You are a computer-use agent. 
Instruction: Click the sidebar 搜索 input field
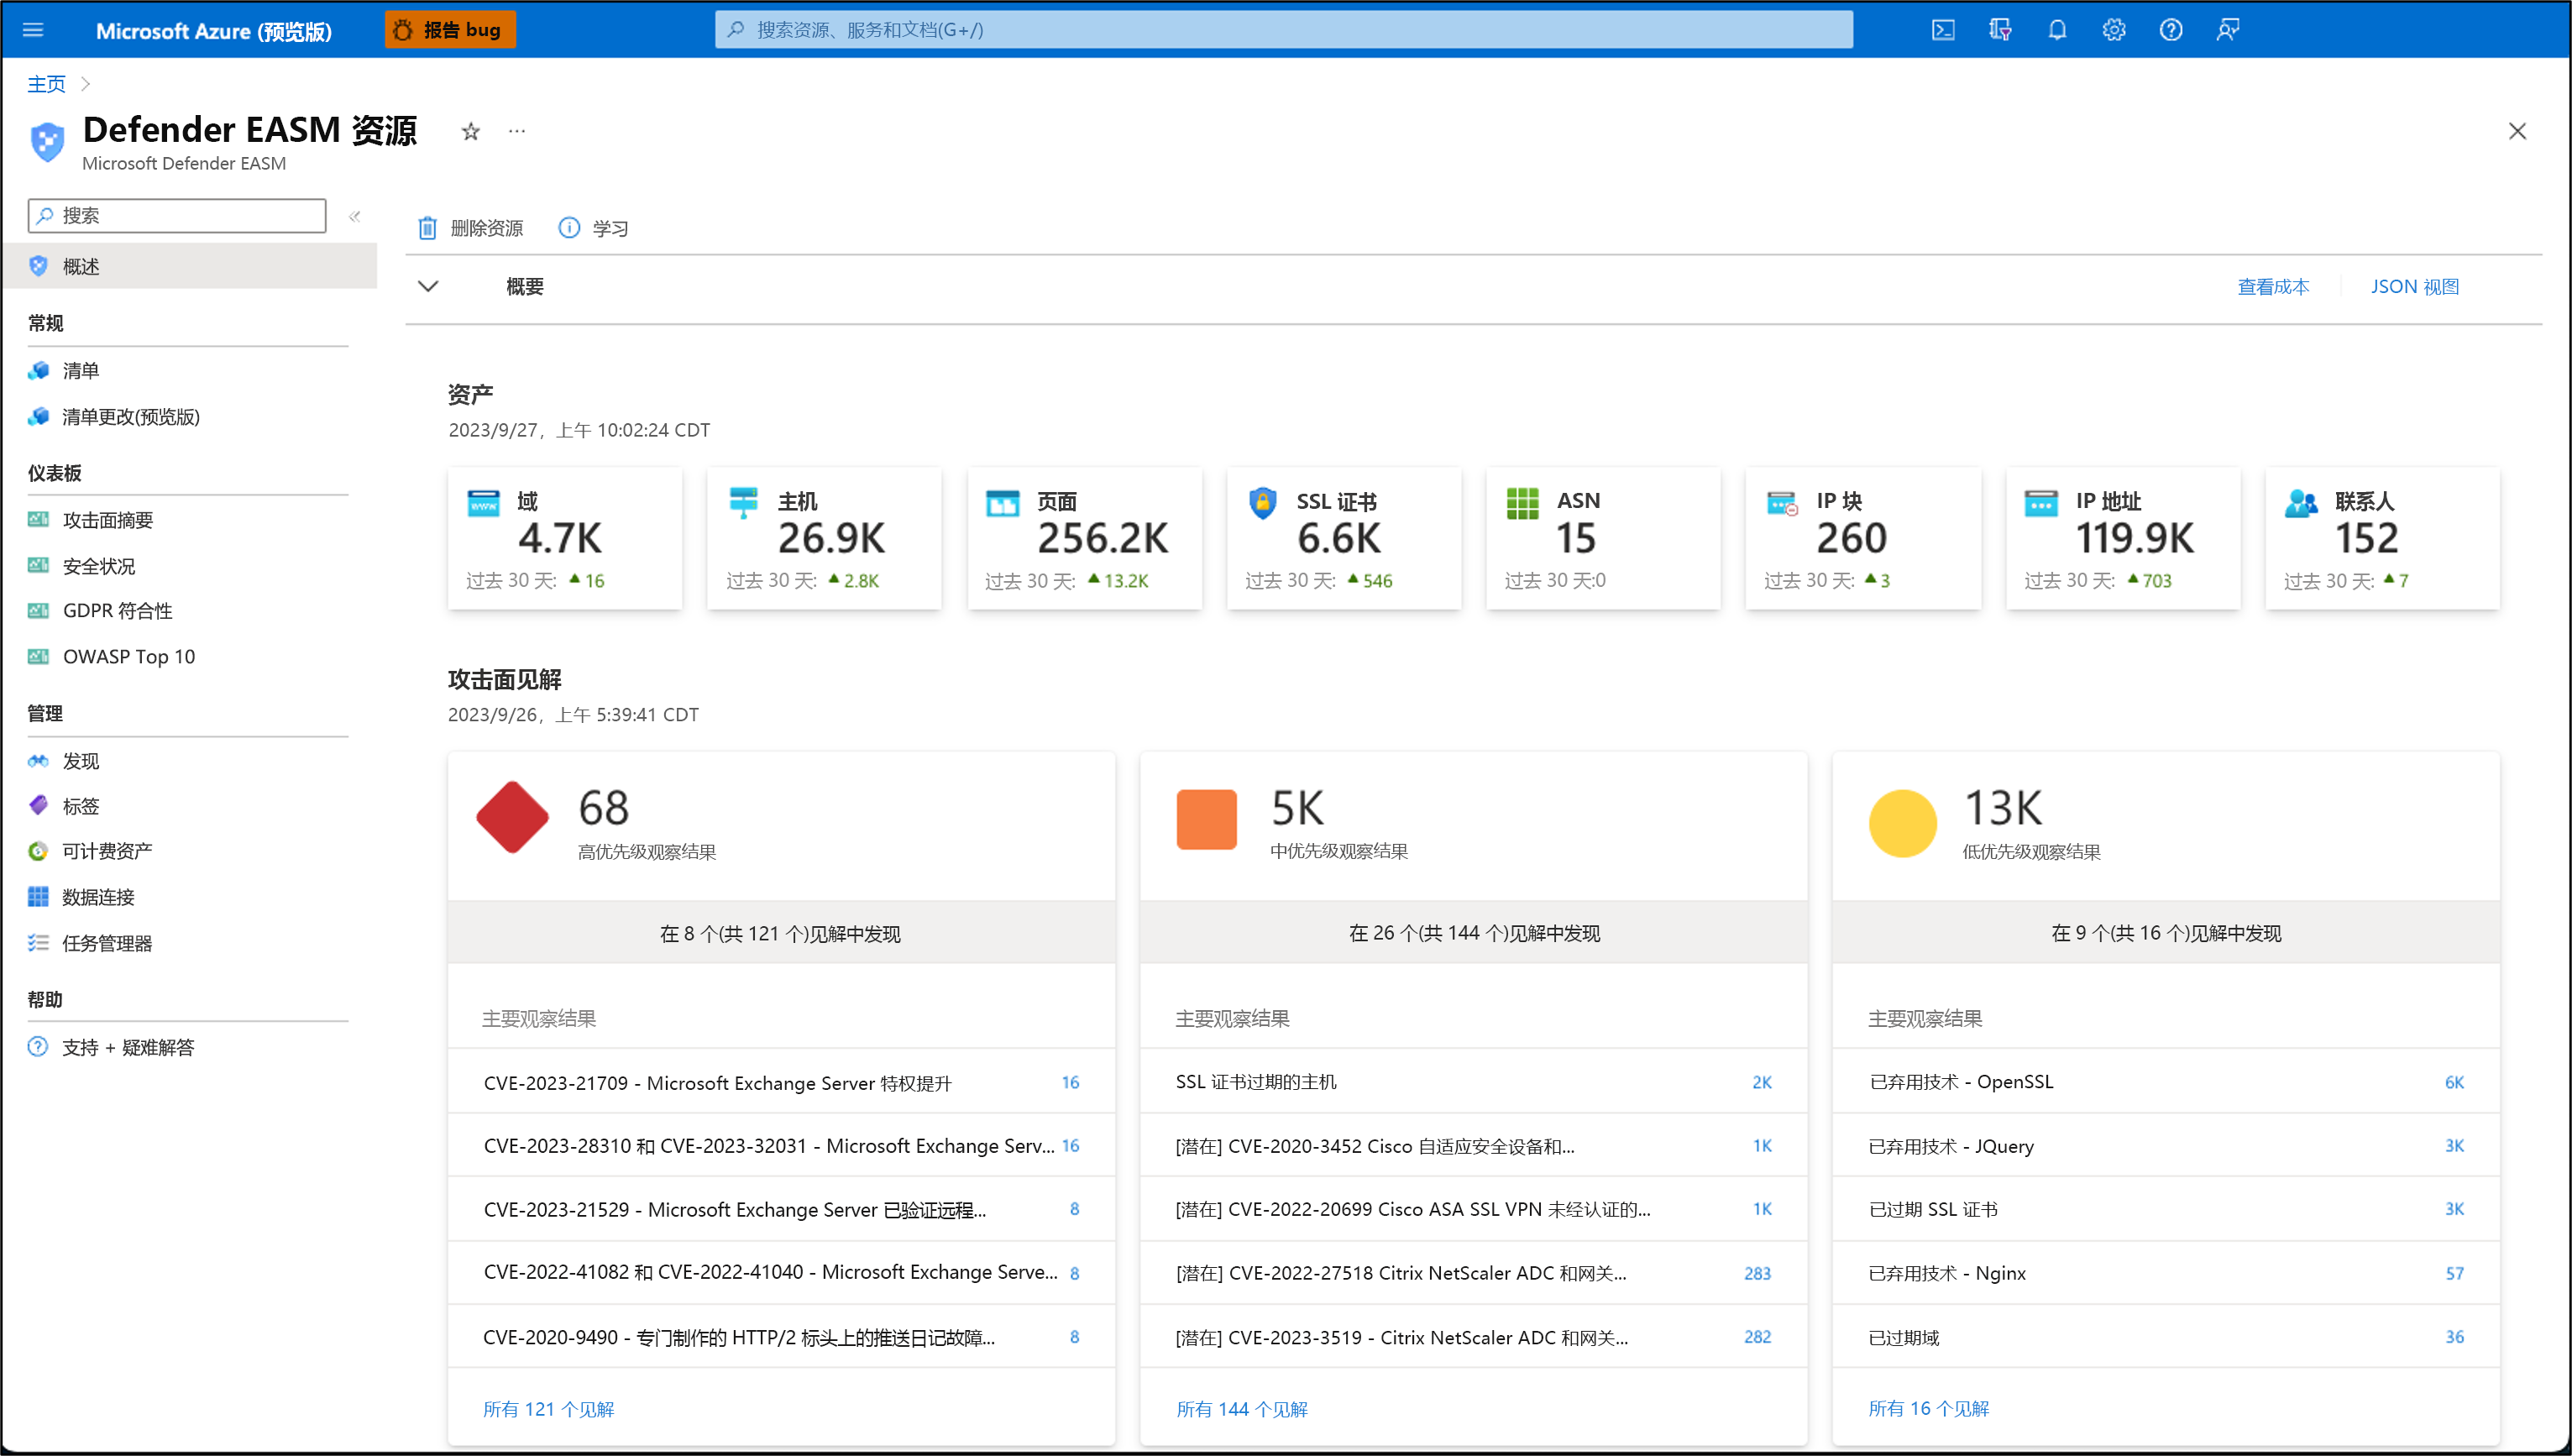click(177, 215)
